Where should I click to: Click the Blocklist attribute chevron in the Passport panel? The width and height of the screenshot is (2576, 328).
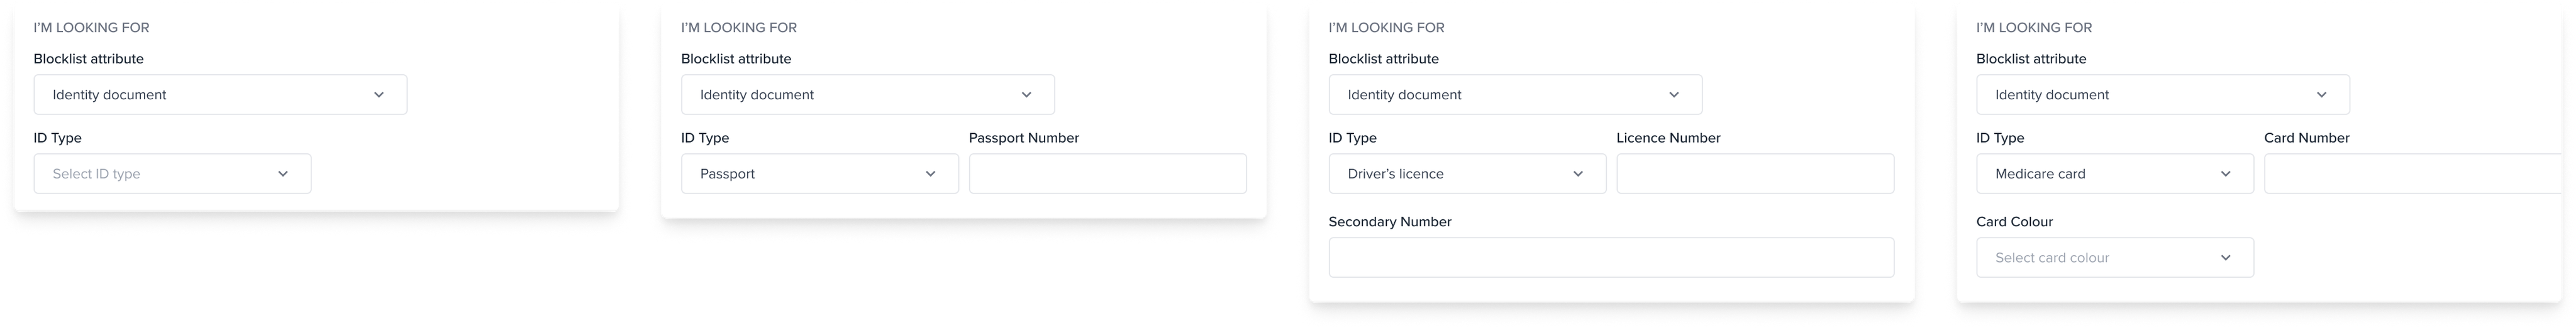[1026, 95]
